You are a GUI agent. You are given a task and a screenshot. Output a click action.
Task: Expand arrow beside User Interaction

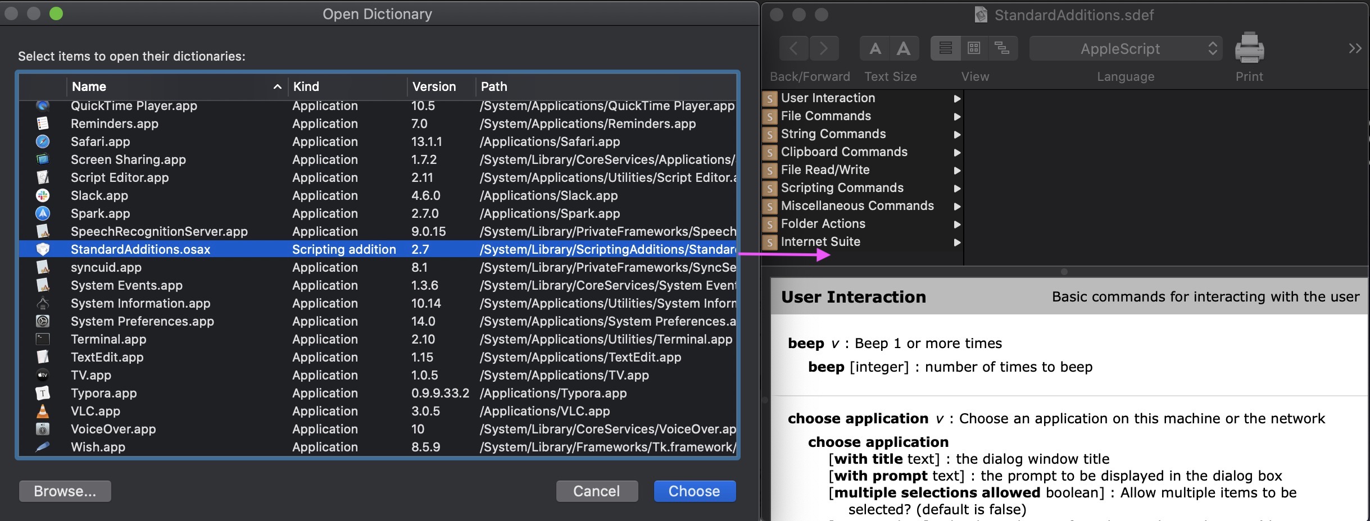(x=957, y=99)
